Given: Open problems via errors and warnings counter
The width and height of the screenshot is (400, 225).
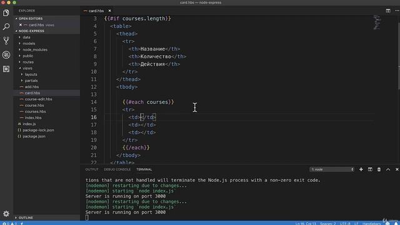Looking at the screenshot, I should click(x=10, y=224).
